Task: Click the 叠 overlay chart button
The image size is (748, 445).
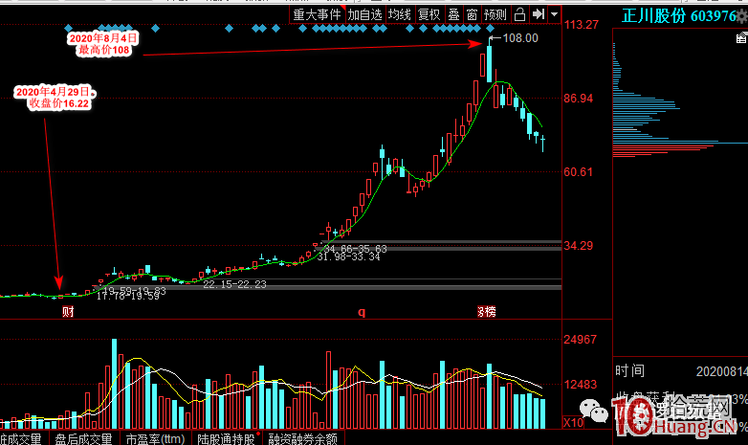Action: point(453,14)
